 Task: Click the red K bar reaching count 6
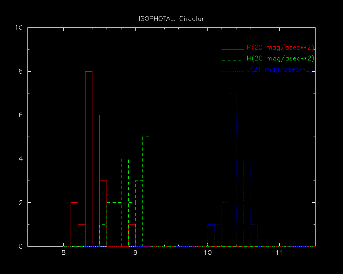click(x=96, y=181)
